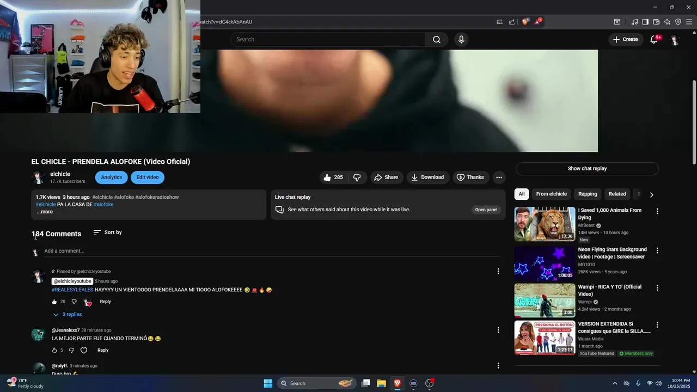Open options menu for pinned comment
Viewport: 697px width, 392px height.
tap(498, 271)
